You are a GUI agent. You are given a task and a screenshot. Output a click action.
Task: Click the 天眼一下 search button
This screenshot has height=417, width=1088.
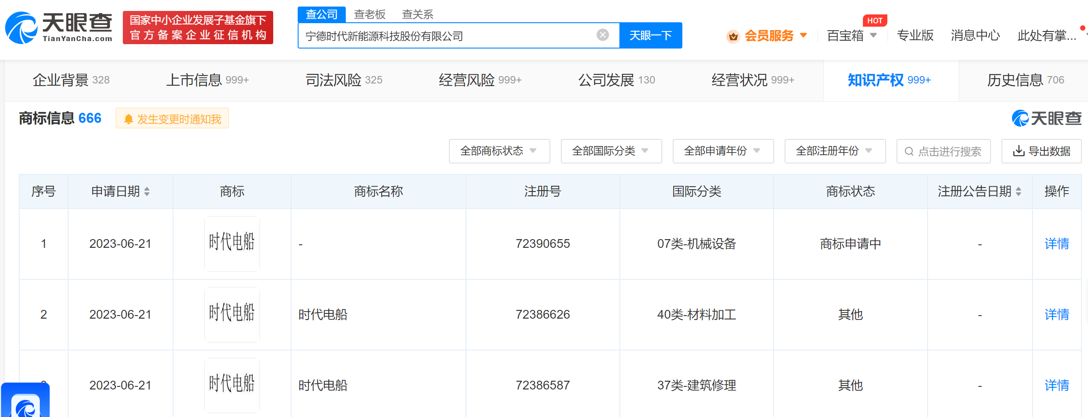[x=650, y=35]
